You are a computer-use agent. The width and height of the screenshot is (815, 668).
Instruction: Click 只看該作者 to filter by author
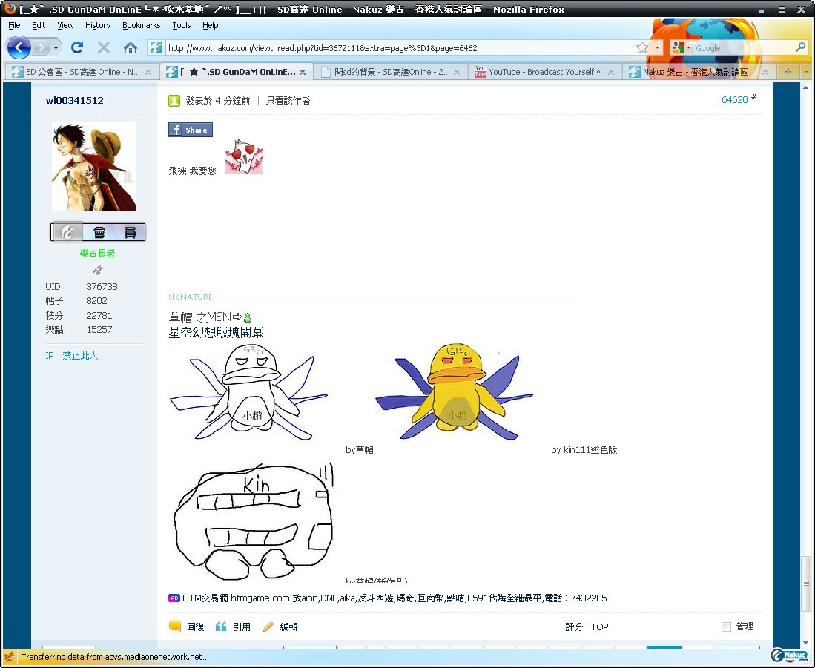288,100
